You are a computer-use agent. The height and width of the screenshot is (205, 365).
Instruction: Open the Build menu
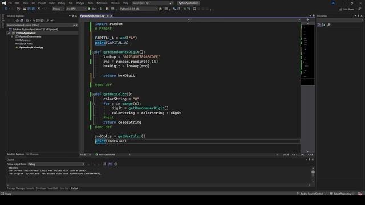pos(52,3)
